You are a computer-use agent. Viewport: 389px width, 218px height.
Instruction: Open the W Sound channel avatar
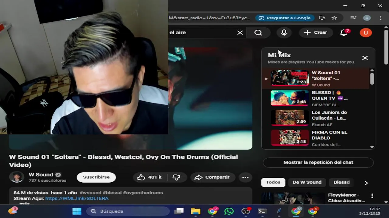click(17, 177)
